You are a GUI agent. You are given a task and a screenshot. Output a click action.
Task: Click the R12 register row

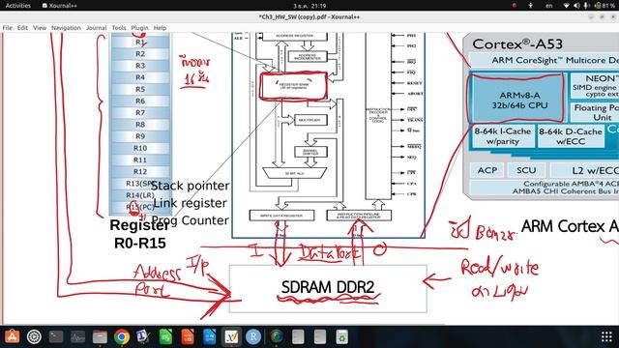coord(140,172)
